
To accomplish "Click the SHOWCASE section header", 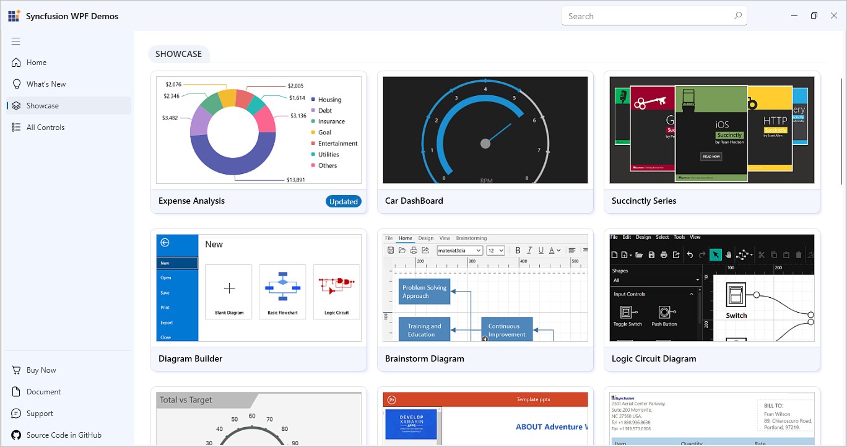I will pos(179,54).
